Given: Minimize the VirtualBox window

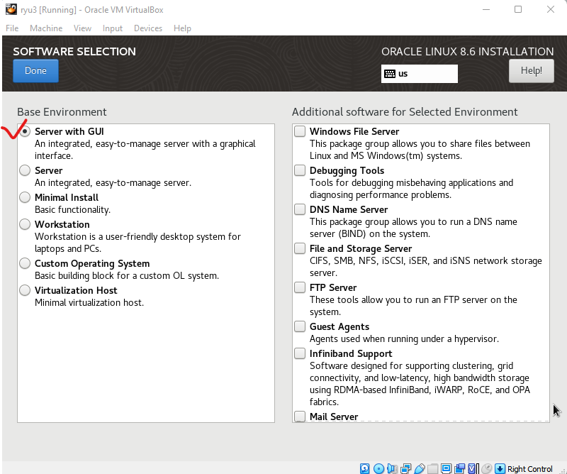Looking at the screenshot, I should tap(486, 9).
